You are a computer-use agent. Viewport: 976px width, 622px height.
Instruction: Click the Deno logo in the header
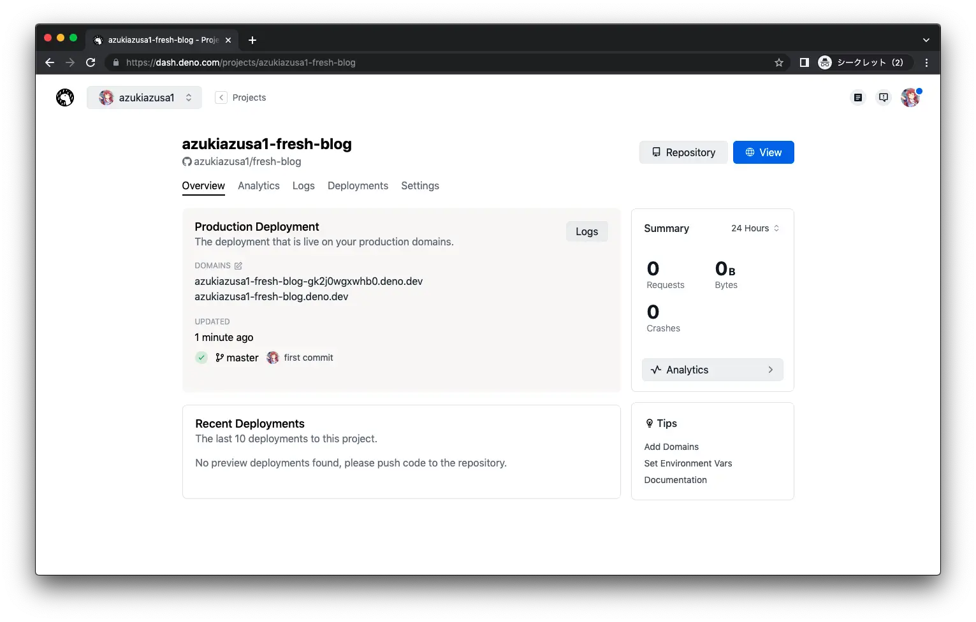[65, 98]
